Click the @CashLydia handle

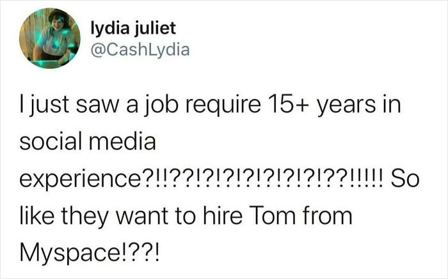pos(140,49)
